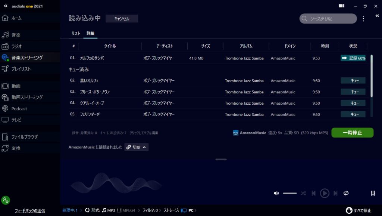Toggle shuffle playback mode
Viewport: 382px width, 216px height.
click(x=303, y=193)
